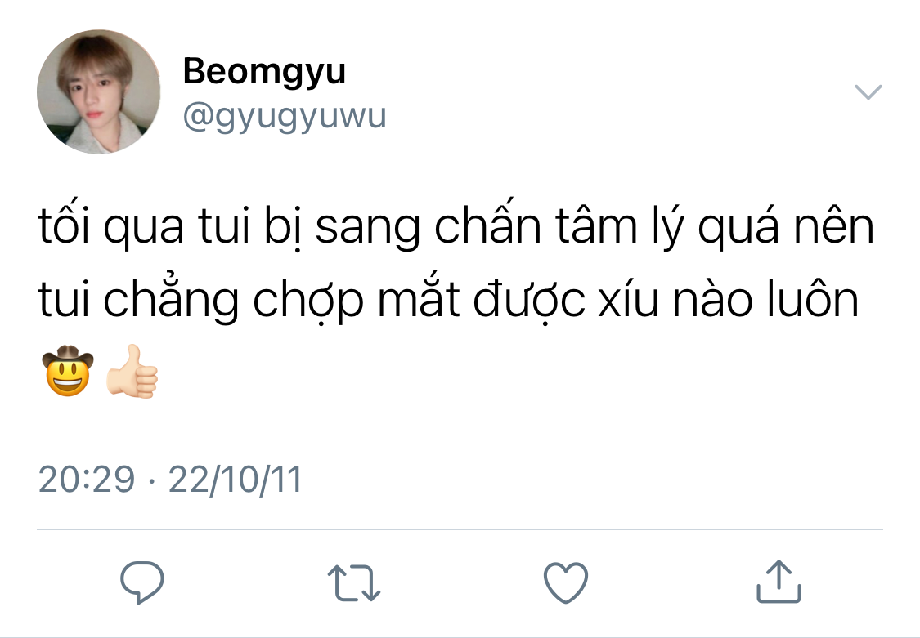Expand the tweet options chevron
This screenshot has height=638, width=920.
click(x=868, y=92)
